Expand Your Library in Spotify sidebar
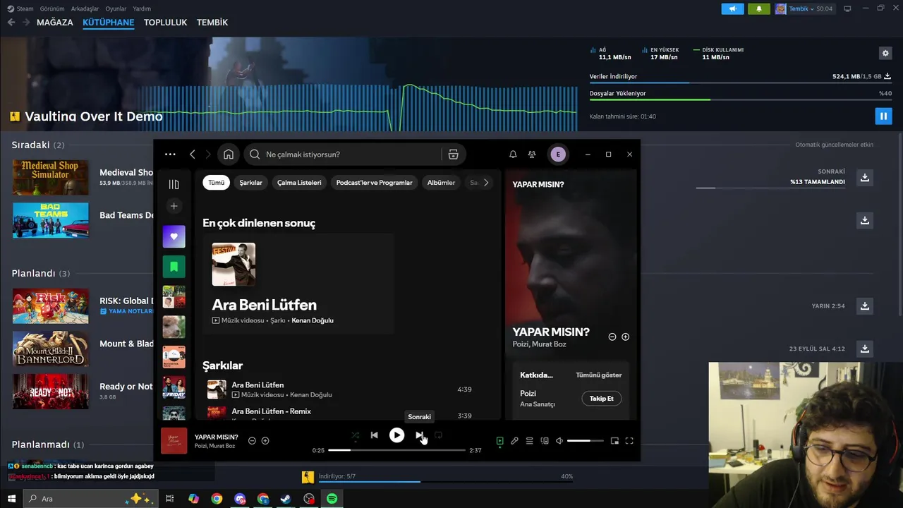 pyautogui.click(x=174, y=184)
